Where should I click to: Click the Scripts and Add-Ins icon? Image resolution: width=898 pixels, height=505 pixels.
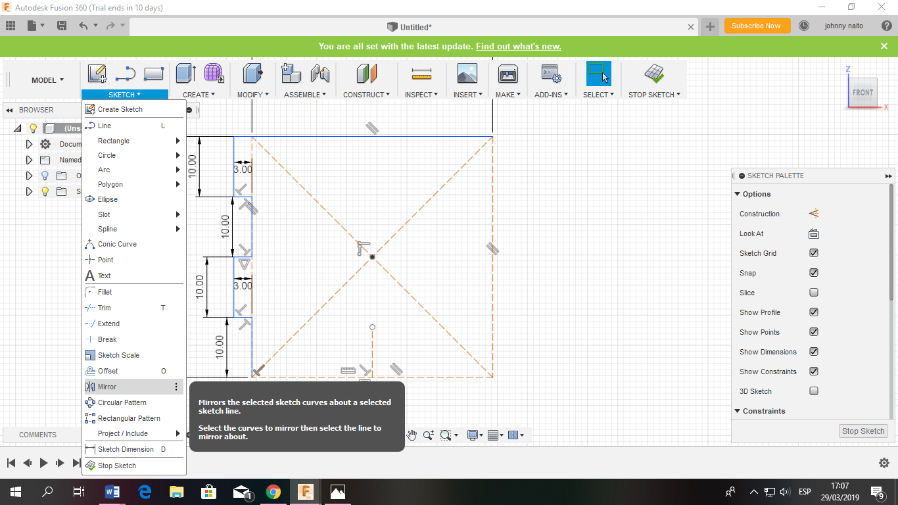[551, 74]
